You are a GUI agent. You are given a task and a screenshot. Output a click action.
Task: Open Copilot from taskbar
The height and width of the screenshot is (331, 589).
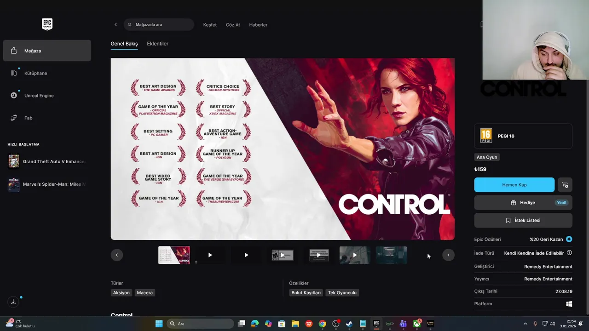[x=268, y=324]
